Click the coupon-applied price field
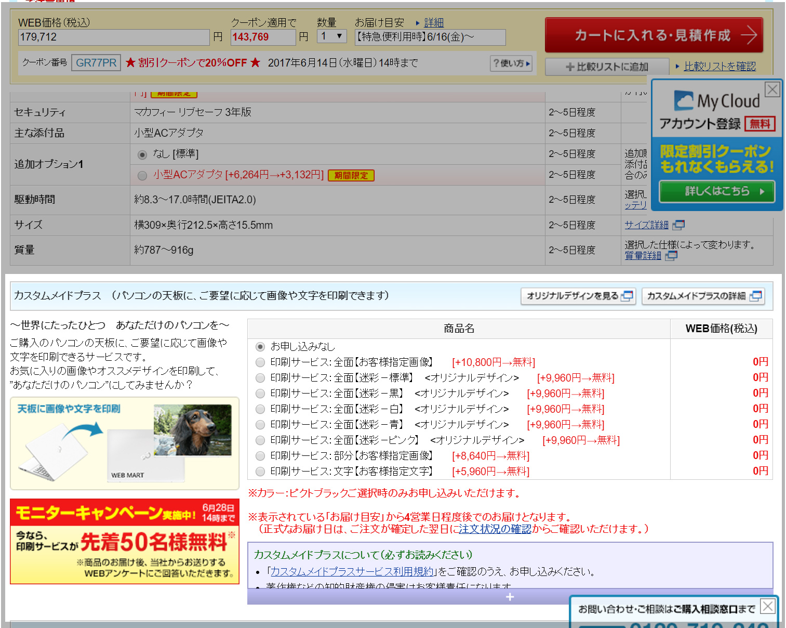This screenshot has width=786, height=628. tap(263, 37)
